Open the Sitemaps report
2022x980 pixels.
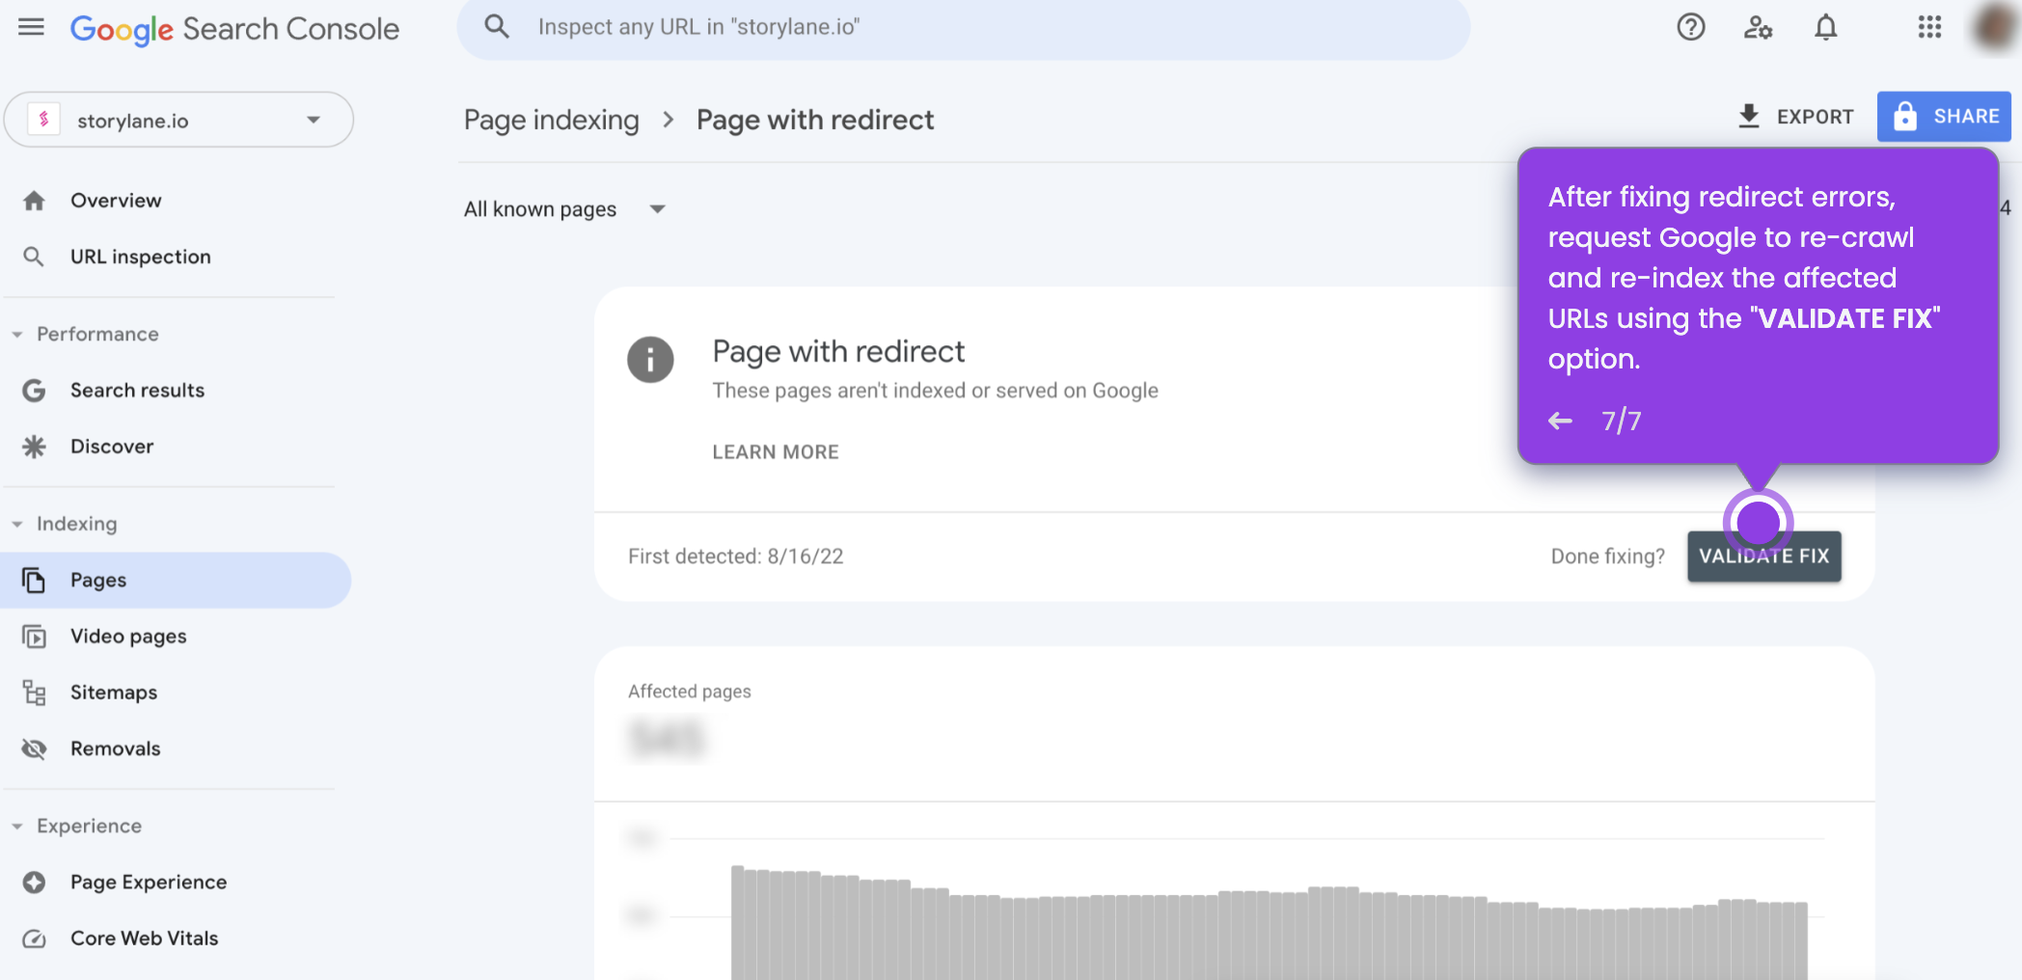(x=113, y=692)
